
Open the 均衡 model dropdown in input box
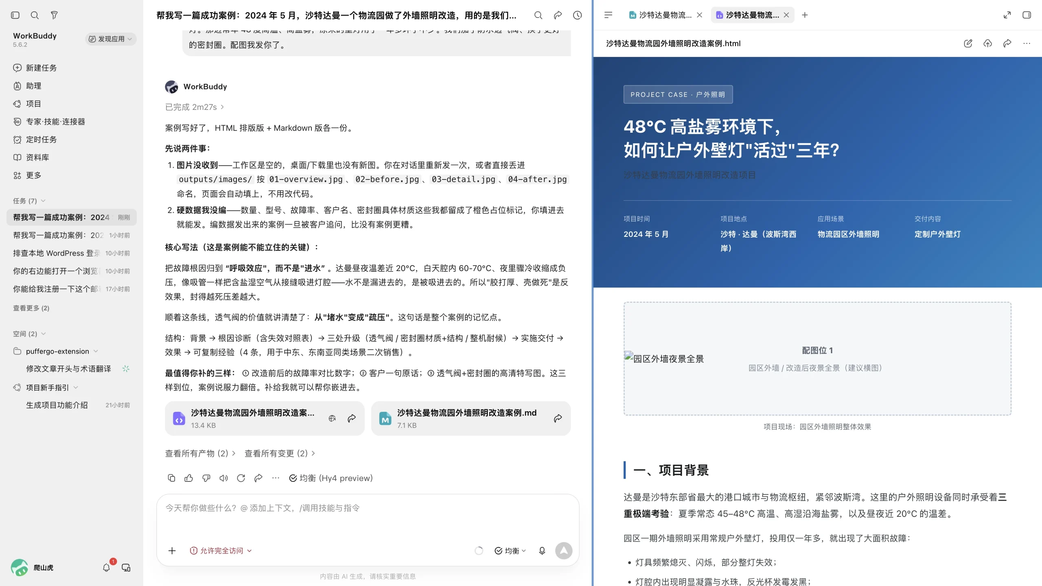tap(510, 551)
